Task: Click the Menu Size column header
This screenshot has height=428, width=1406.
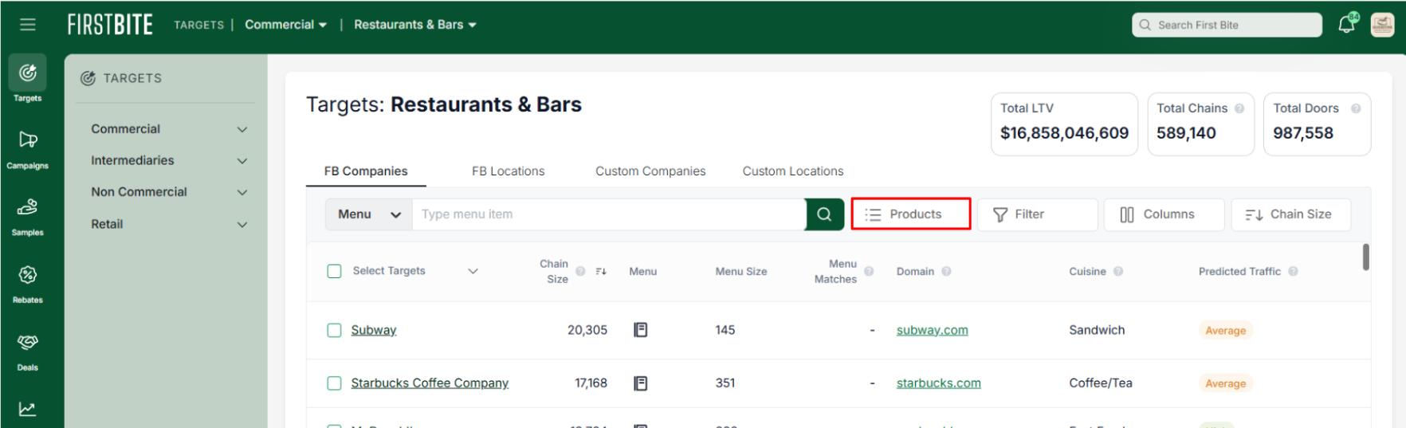Action: tap(741, 272)
